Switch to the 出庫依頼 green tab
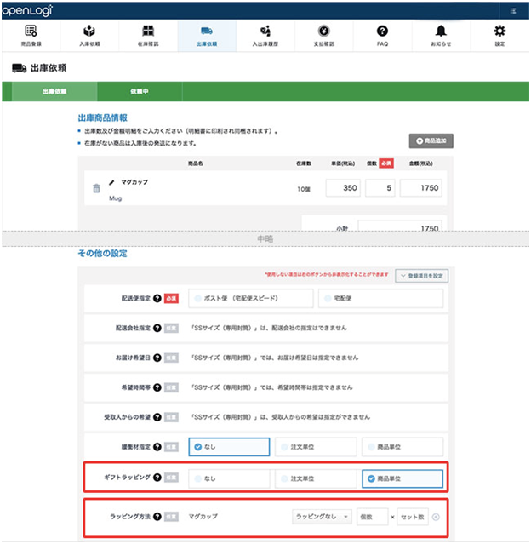Image resolution: width=531 pixels, height=544 pixels. click(x=54, y=92)
